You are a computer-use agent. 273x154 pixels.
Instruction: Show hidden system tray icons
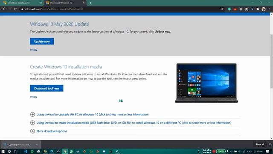tap(231, 151)
